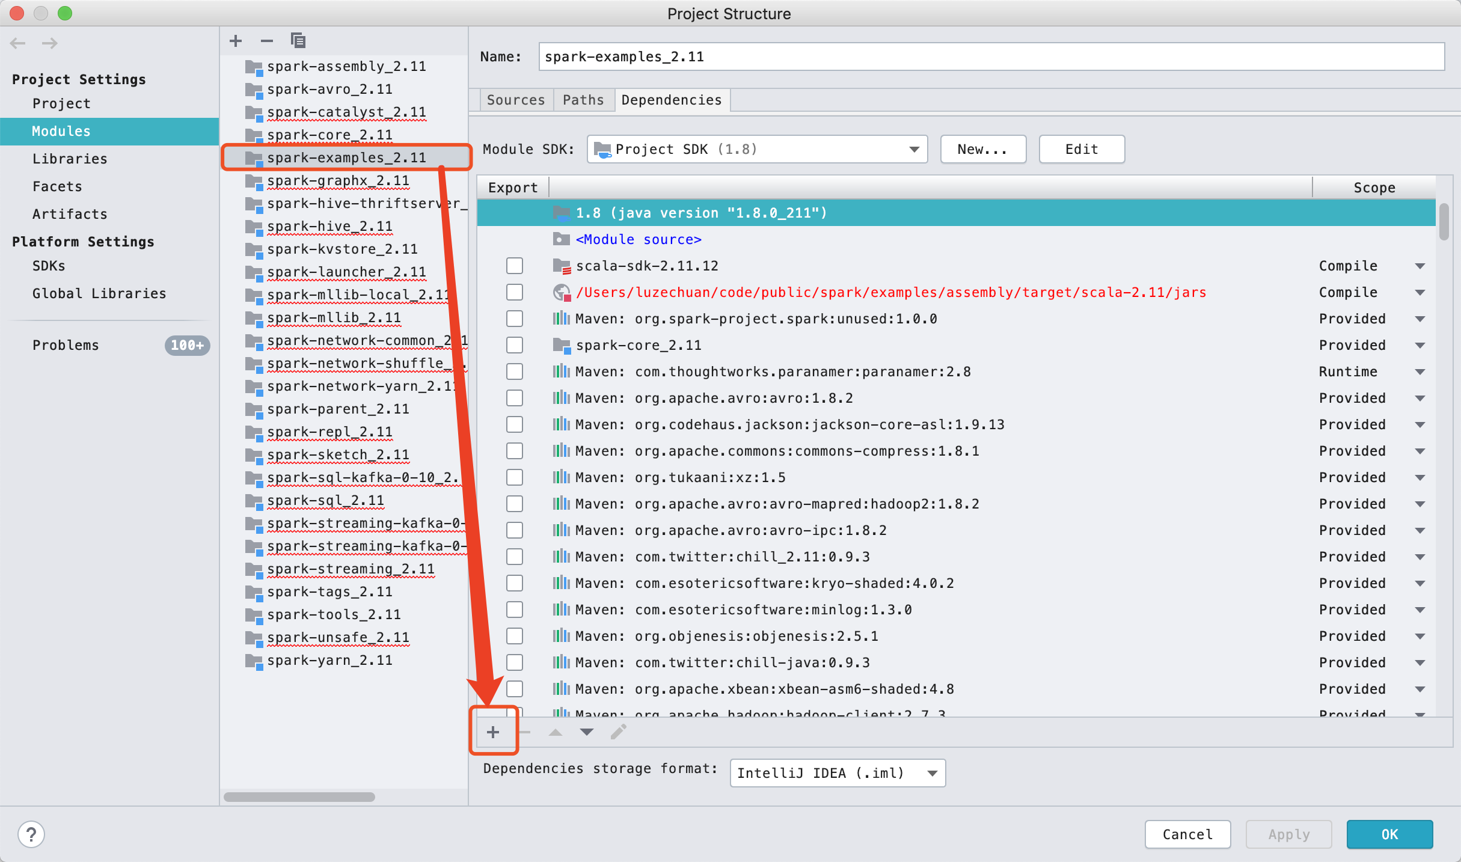This screenshot has height=862, width=1461.
Task: Move dependency up arrow icon
Action: [x=556, y=732]
